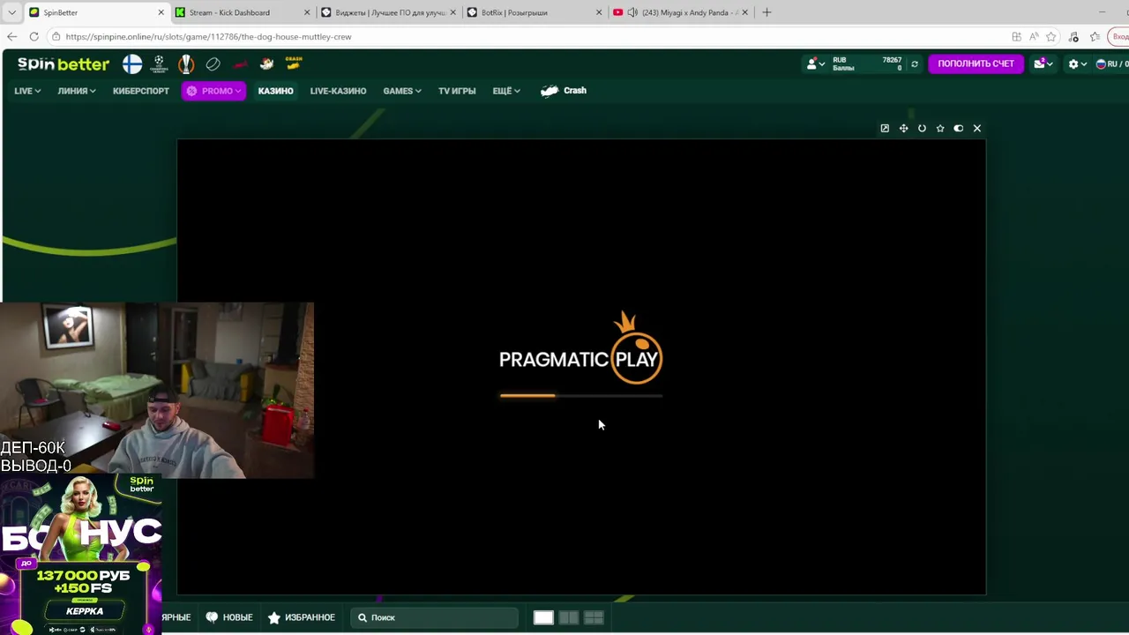Open the SpinBetter logo home link
The height and width of the screenshot is (635, 1129).
[x=64, y=64]
